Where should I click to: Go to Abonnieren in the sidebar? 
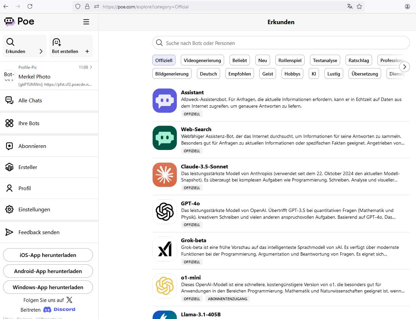point(49,146)
